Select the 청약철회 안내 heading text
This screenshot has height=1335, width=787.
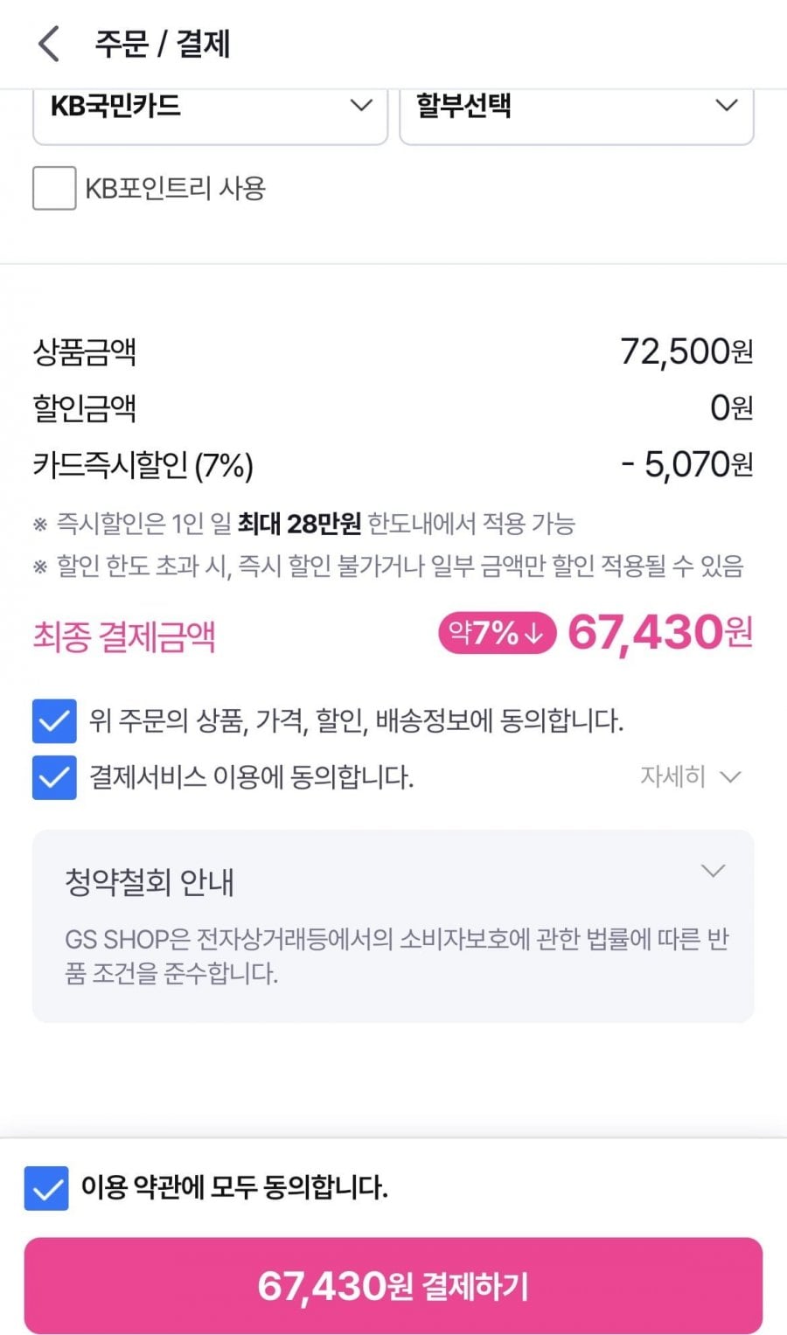150,882
